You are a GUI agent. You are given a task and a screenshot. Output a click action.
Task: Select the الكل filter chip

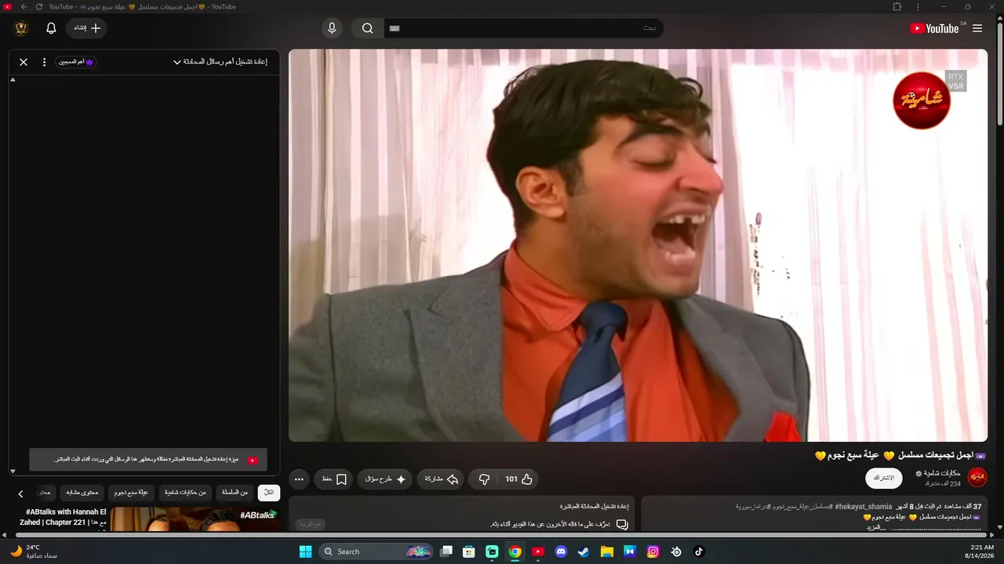pyautogui.click(x=269, y=493)
